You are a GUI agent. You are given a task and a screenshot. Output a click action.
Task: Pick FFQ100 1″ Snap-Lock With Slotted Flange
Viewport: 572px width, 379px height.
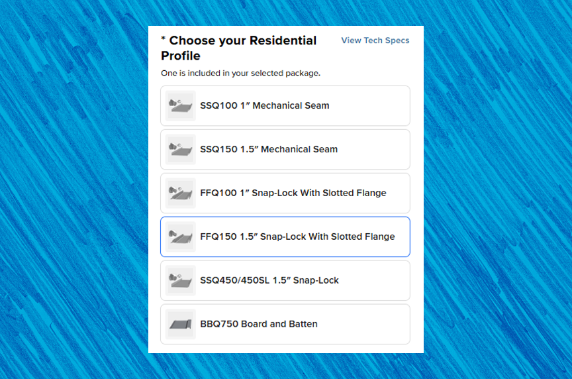pos(293,193)
